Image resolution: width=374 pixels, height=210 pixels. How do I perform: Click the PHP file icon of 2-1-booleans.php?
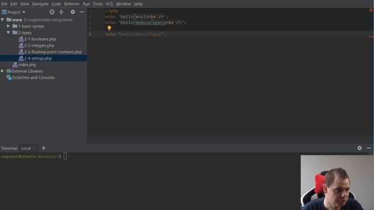[x=21, y=39]
